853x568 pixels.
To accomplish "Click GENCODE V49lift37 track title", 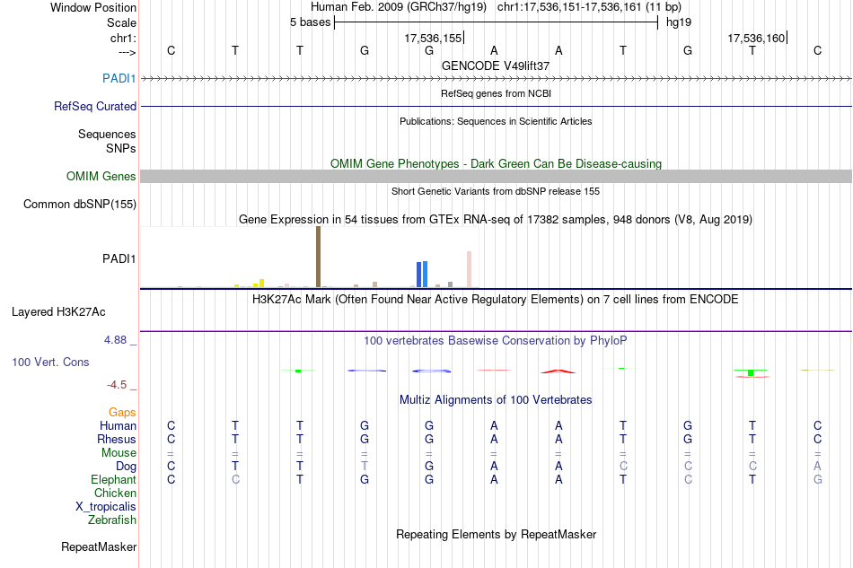I will pyautogui.click(x=496, y=66).
